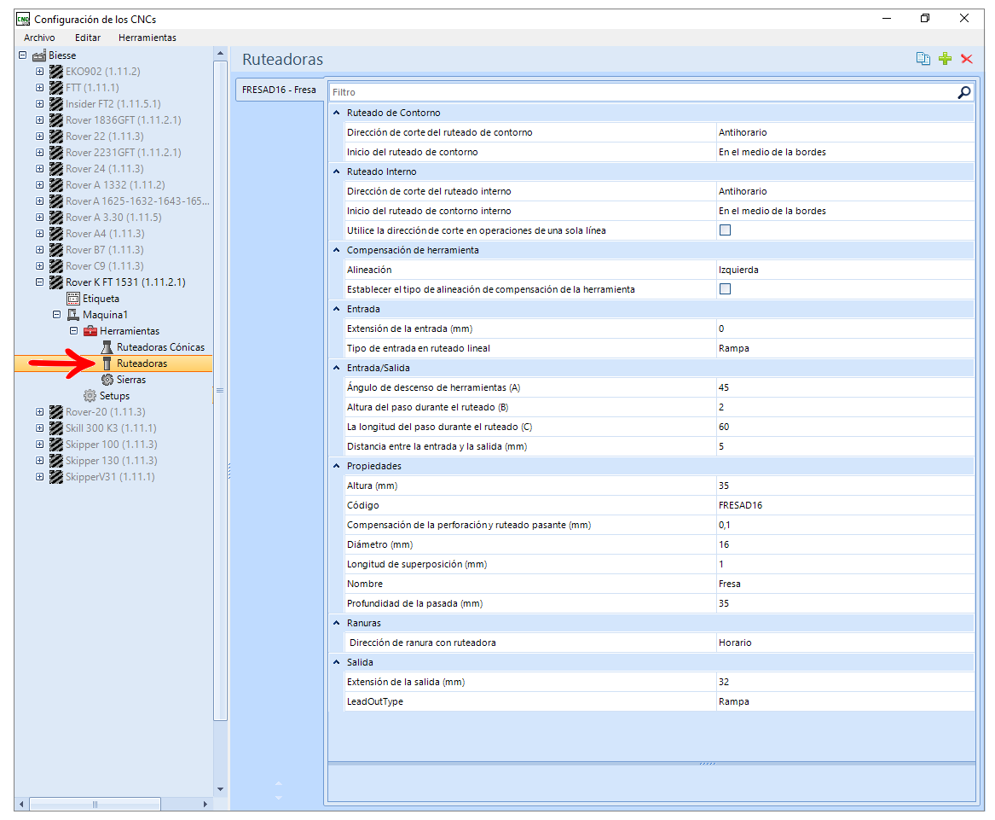Select Skipper 130 in the tree
This screenshot has width=995, height=820.
pos(111,461)
